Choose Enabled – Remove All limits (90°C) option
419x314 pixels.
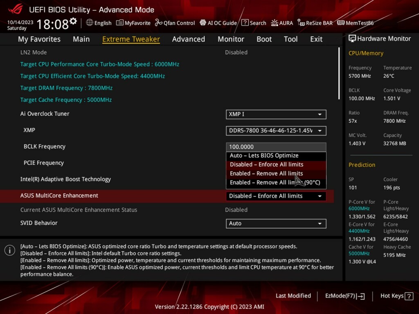pyautogui.click(x=276, y=183)
